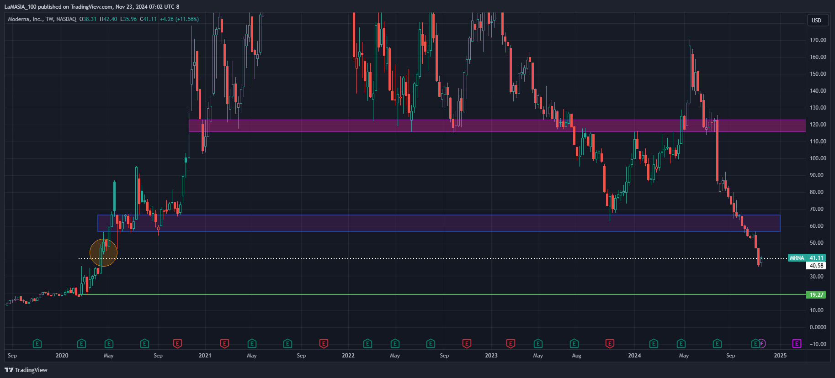This screenshot has height=378, width=835.
Task: Open the red earnings marker between Sep 2020 and 2021
Action: (x=177, y=343)
